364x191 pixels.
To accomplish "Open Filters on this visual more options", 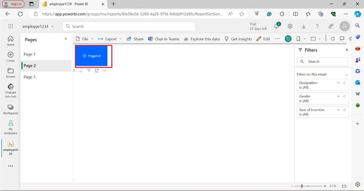I will point(346,75).
